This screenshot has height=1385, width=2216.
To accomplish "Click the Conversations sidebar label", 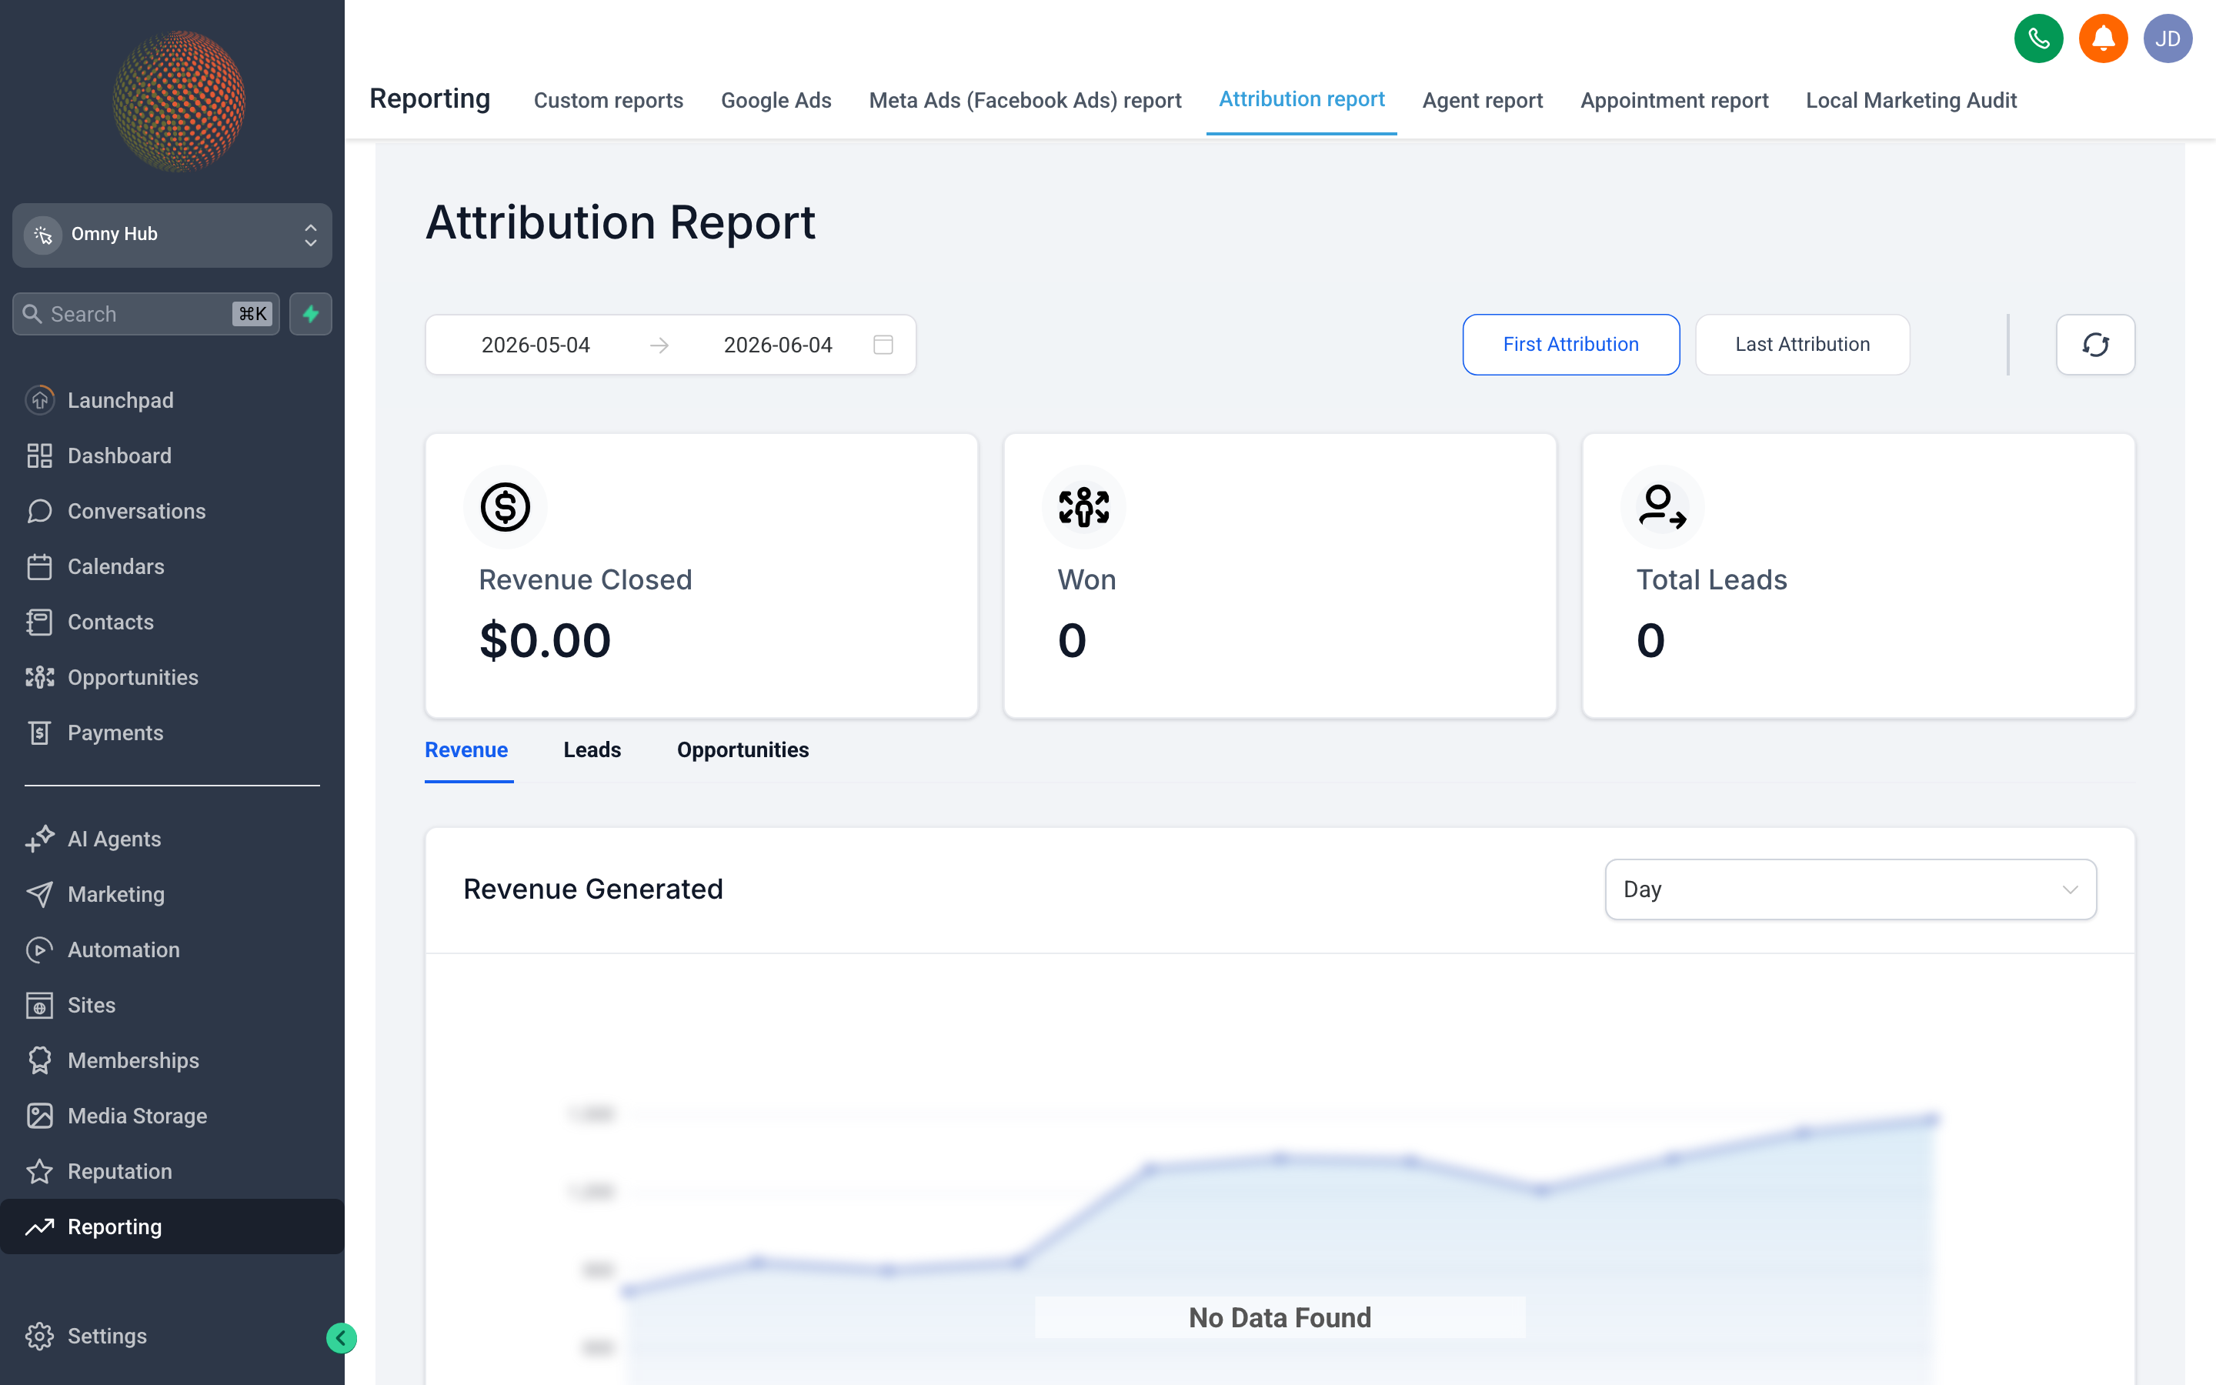I will point(136,511).
